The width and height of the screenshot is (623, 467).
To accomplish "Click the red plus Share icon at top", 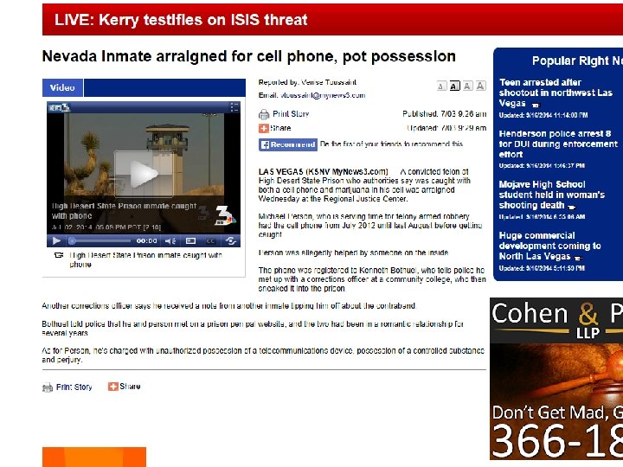I will pos(263,128).
